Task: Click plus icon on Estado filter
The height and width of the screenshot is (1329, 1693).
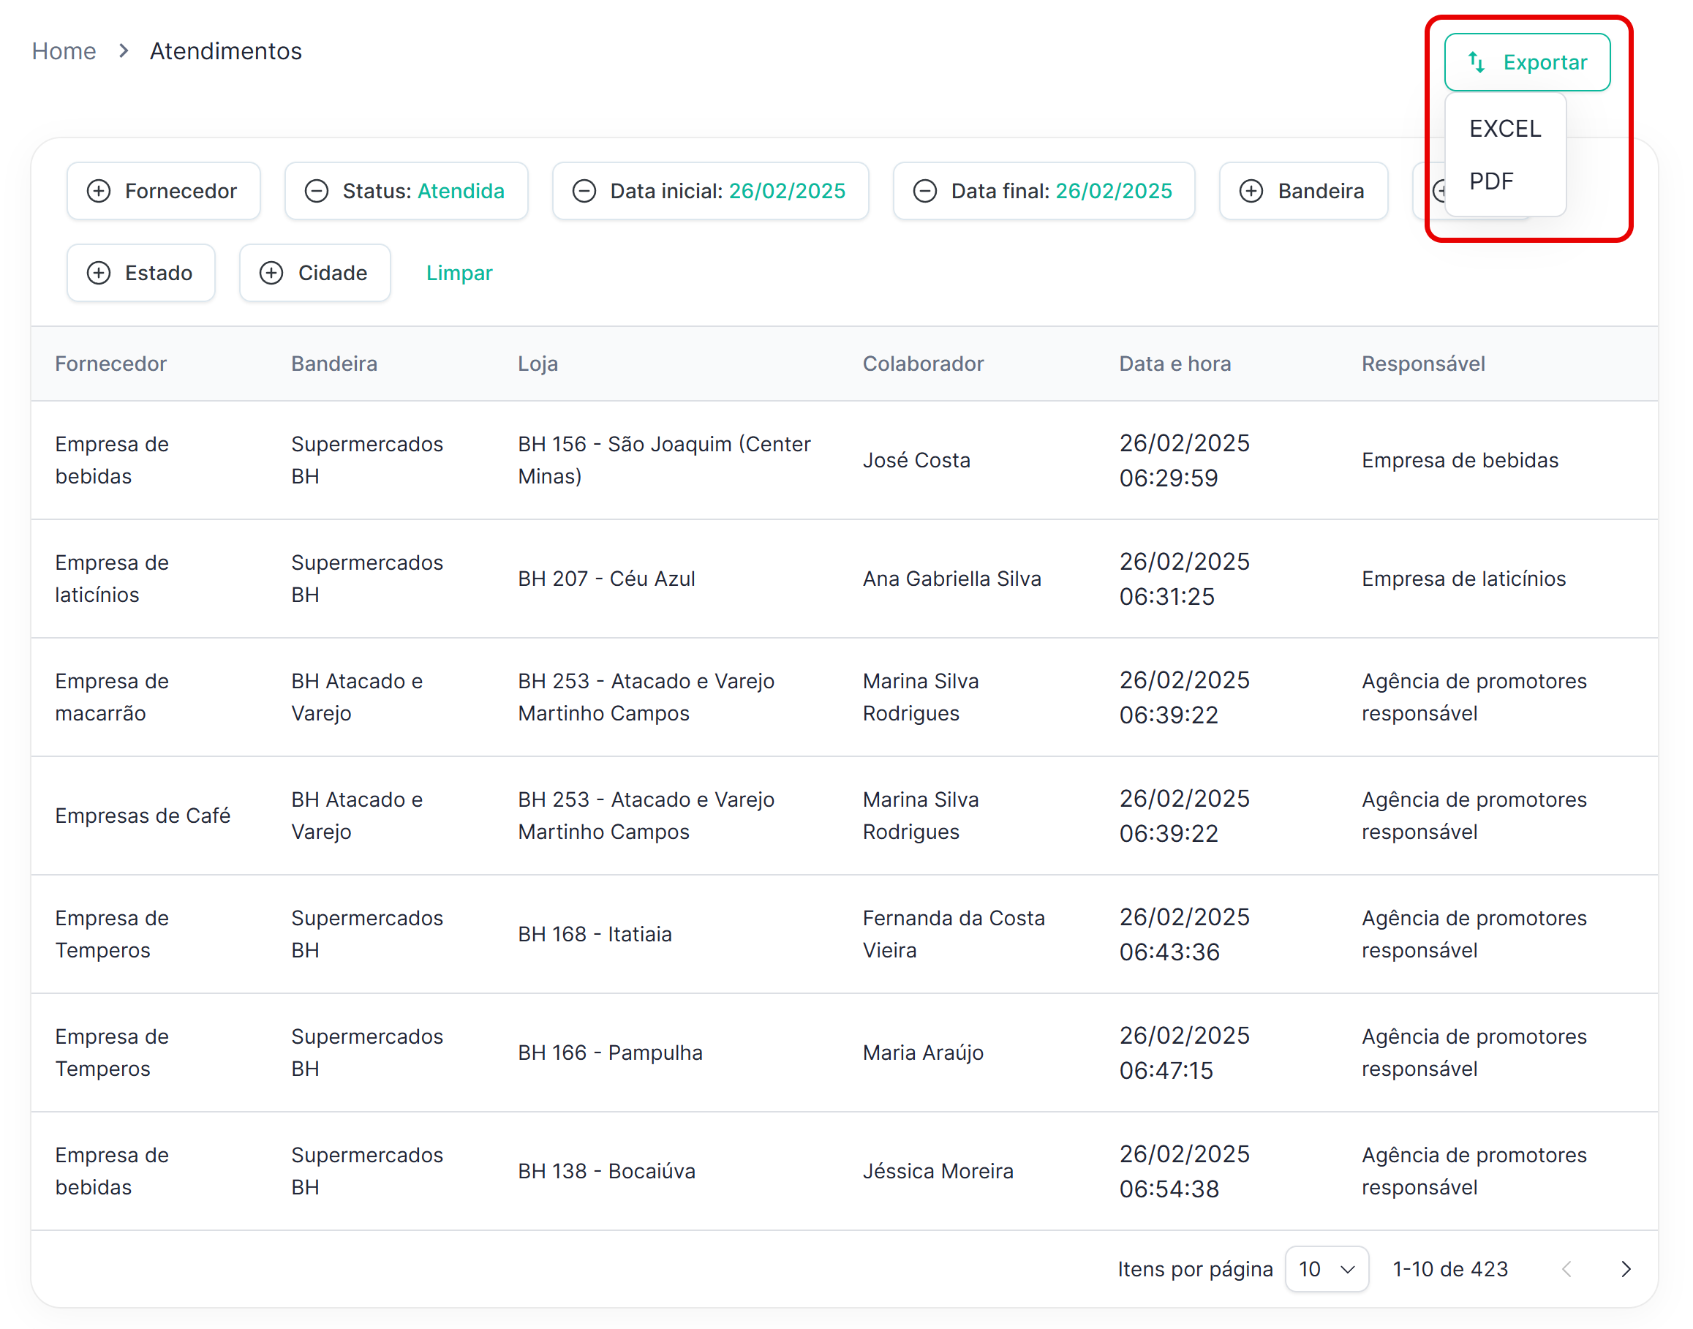Action: click(99, 273)
